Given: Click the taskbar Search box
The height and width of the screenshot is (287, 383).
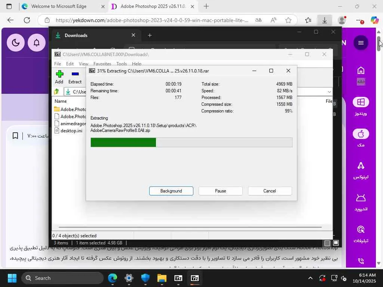Looking at the screenshot, I should 62,278.
